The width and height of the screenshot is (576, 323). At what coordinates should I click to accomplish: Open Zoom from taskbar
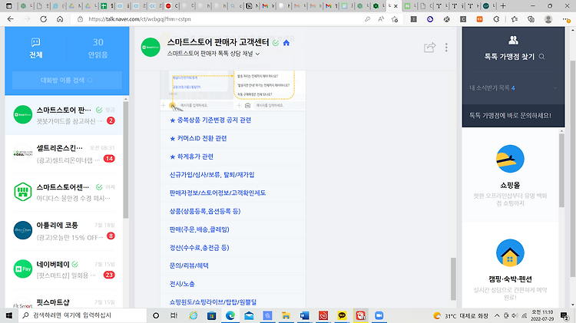379,315
